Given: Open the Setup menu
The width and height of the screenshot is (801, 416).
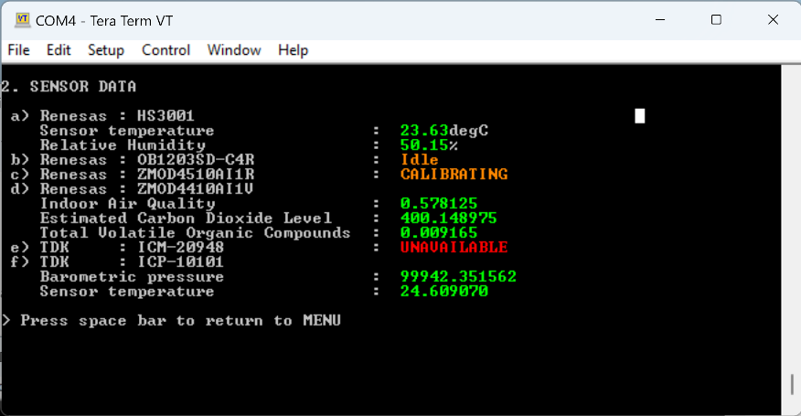Looking at the screenshot, I should coord(106,50).
